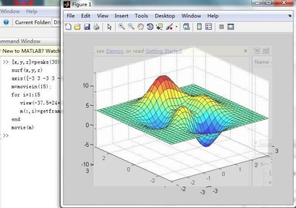
Task: Open the Window menu in MATLAB main window
Action: [x=10, y=11]
